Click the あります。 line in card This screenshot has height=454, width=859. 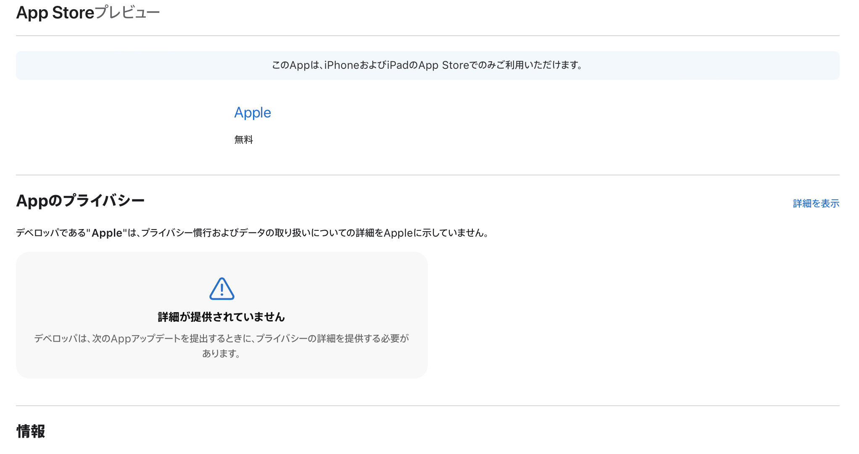pyautogui.click(x=221, y=354)
